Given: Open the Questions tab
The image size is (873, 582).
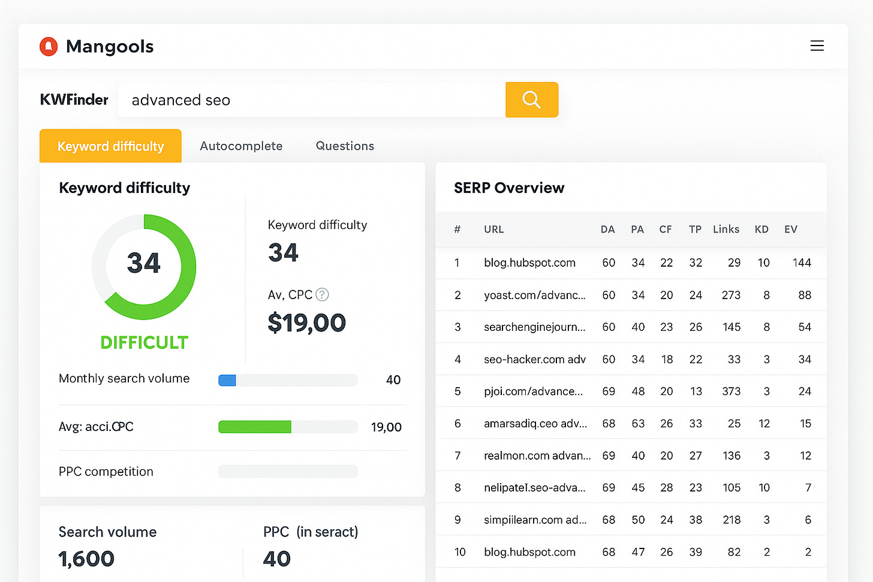Looking at the screenshot, I should [345, 146].
